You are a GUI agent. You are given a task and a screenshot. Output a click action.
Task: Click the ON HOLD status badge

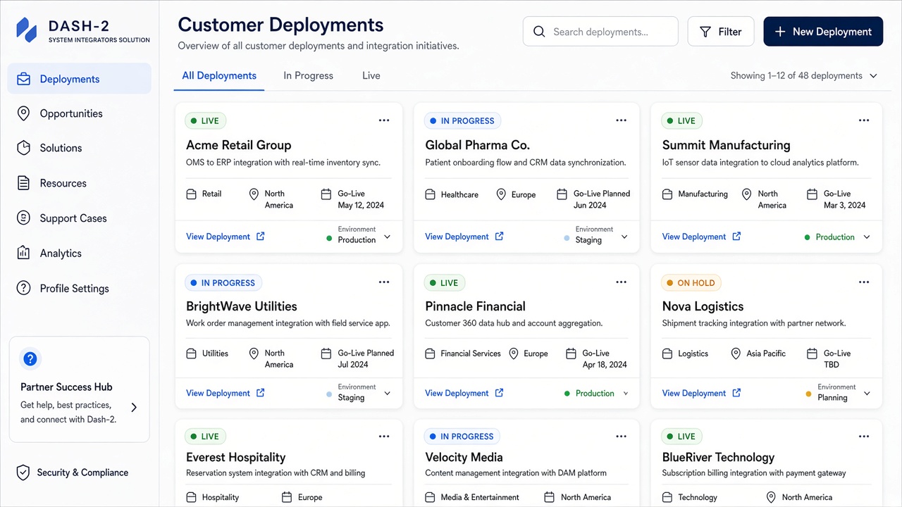click(x=691, y=283)
